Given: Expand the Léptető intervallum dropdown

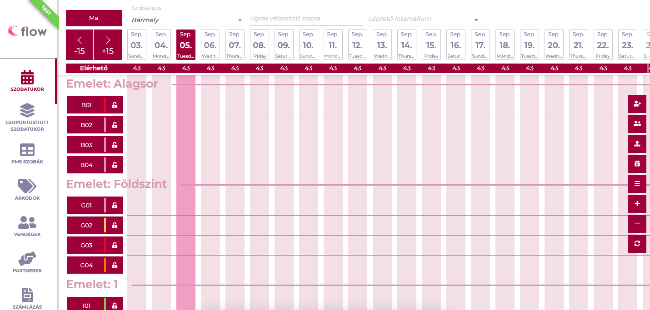Looking at the screenshot, I should point(424,20).
